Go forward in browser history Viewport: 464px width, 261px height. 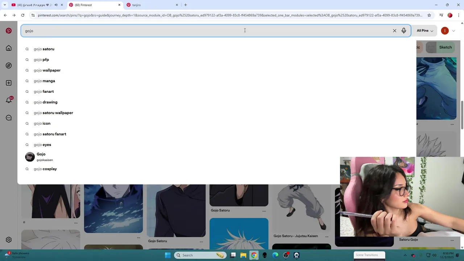(14, 15)
